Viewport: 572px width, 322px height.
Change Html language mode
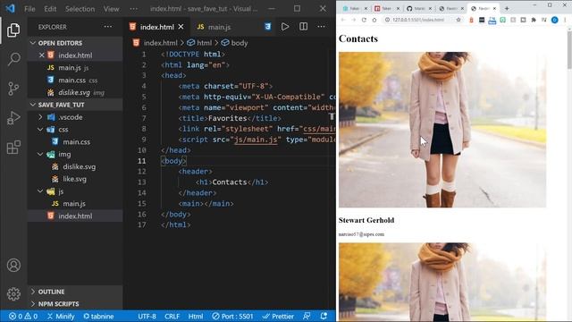tap(196, 316)
